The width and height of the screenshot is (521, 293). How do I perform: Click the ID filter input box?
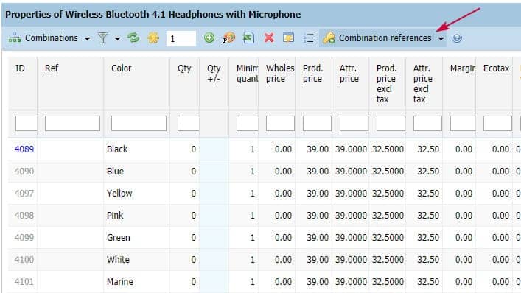[26, 123]
